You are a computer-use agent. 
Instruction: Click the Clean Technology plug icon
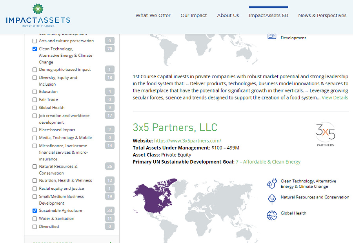pyautogui.click(x=272, y=184)
